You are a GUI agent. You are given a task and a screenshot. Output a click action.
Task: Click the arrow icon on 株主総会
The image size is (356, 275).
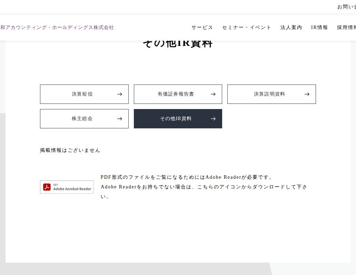(120, 119)
